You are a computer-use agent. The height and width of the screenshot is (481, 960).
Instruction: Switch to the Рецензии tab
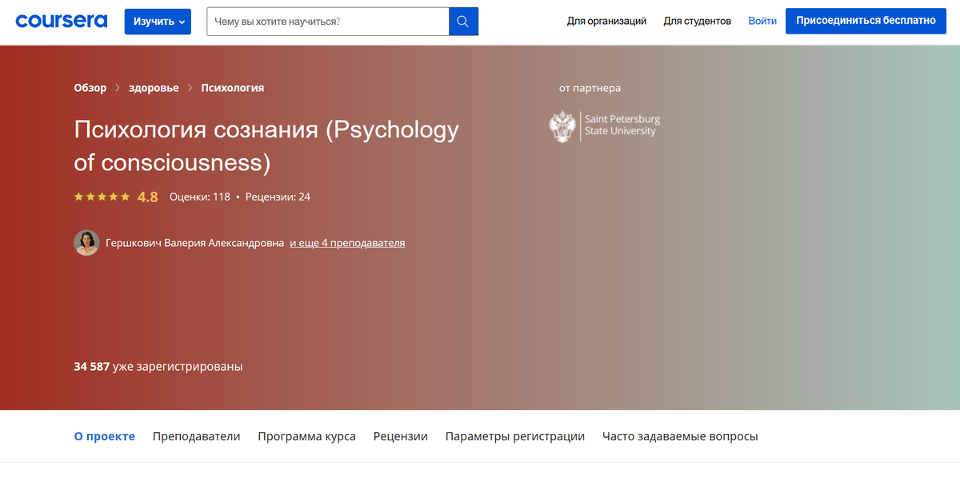pos(400,436)
